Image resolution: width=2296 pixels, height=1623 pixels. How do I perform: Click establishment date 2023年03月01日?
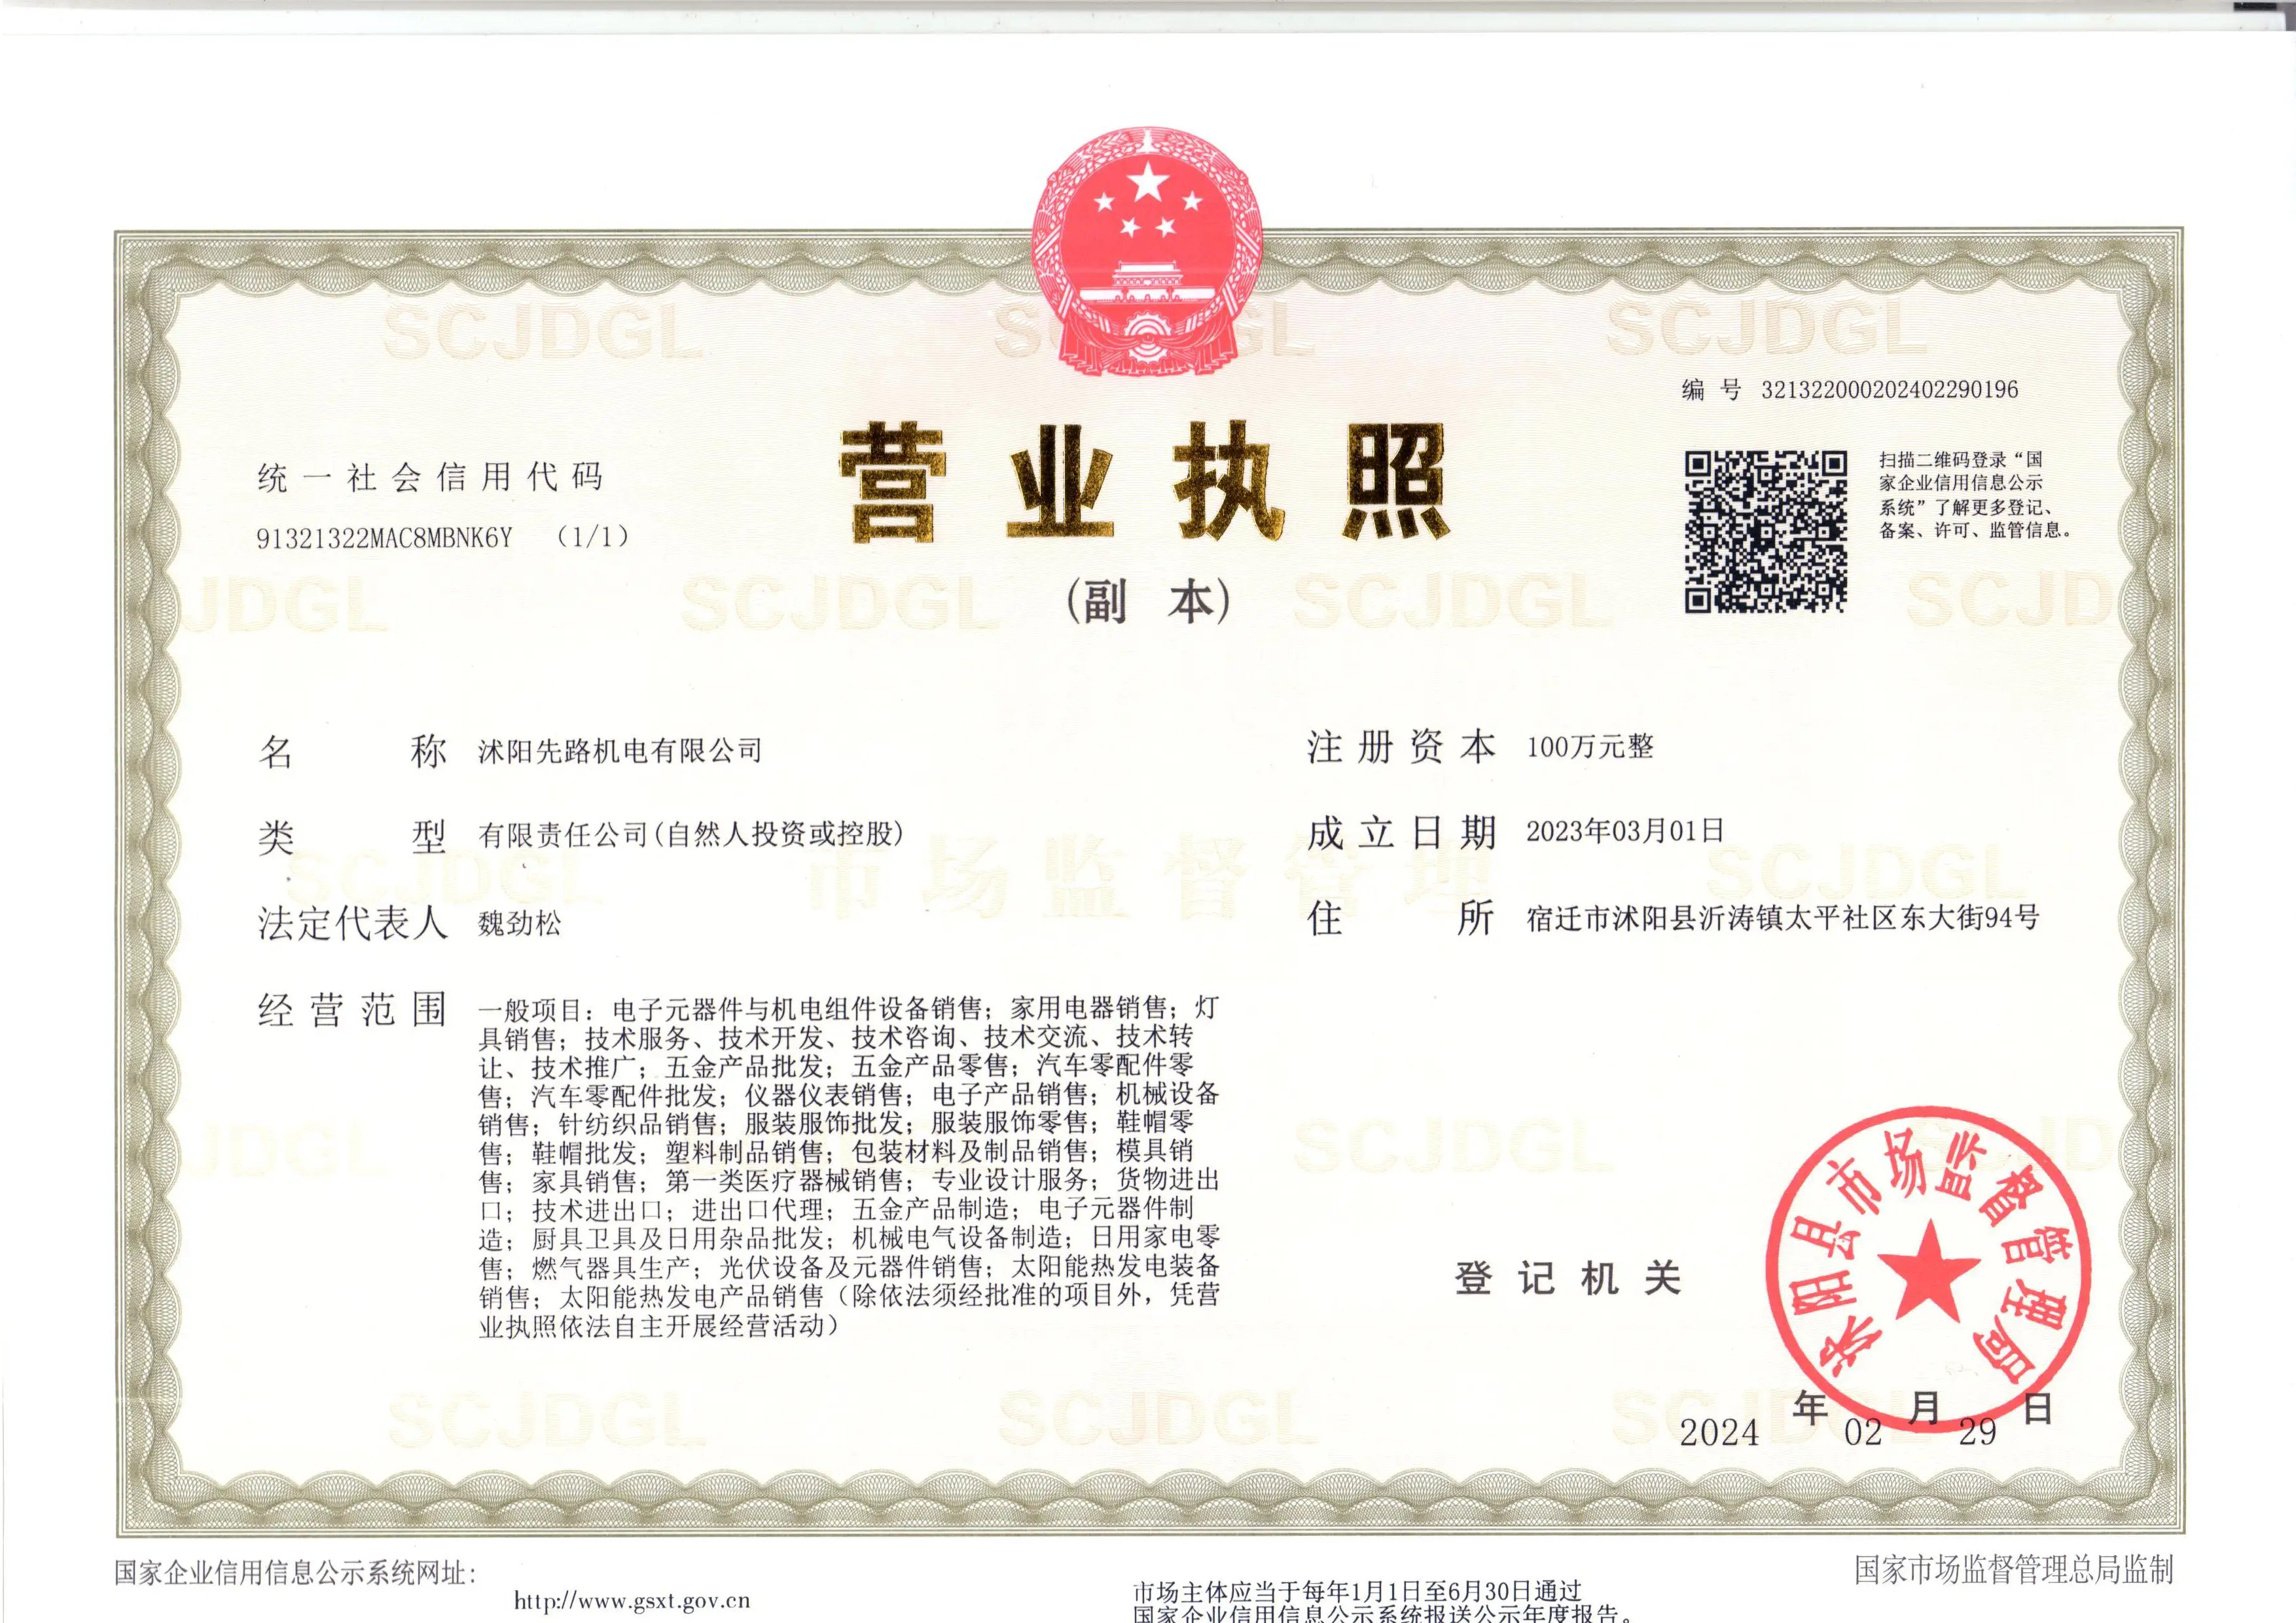tap(1625, 831)
